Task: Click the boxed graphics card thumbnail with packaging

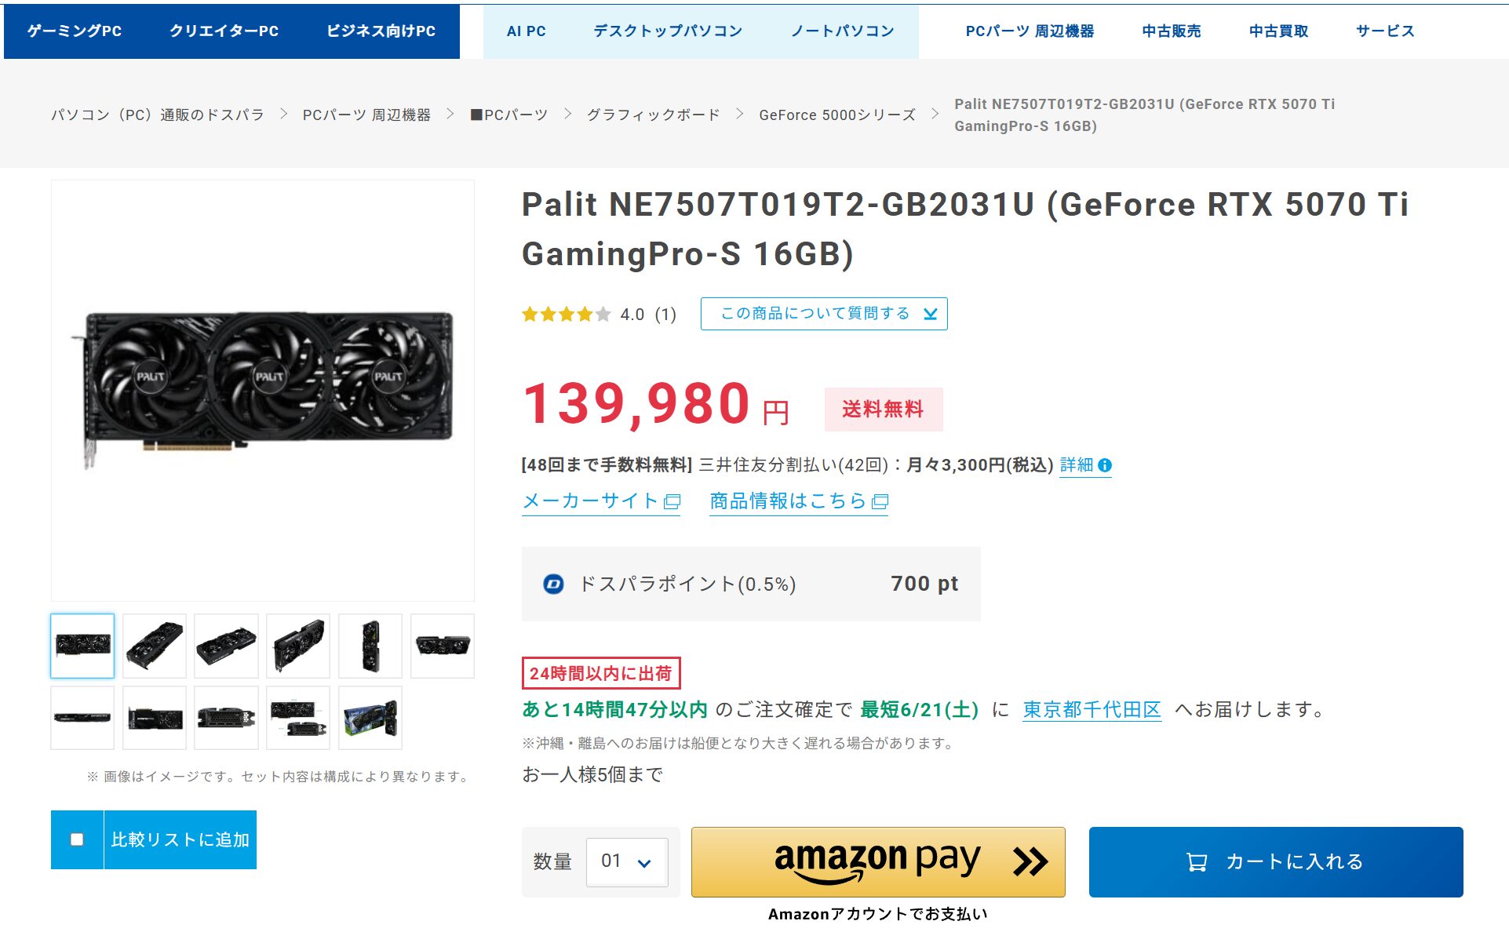Action: pyautogui.click(x=370, y=718)
